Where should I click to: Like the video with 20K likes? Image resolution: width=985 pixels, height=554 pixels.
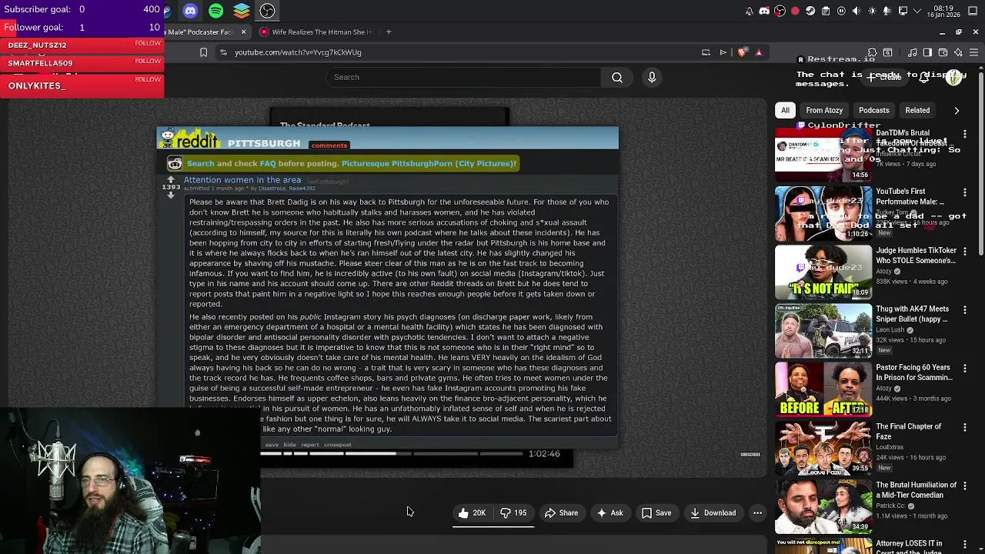pyautogui.click(x=472, y=513)
